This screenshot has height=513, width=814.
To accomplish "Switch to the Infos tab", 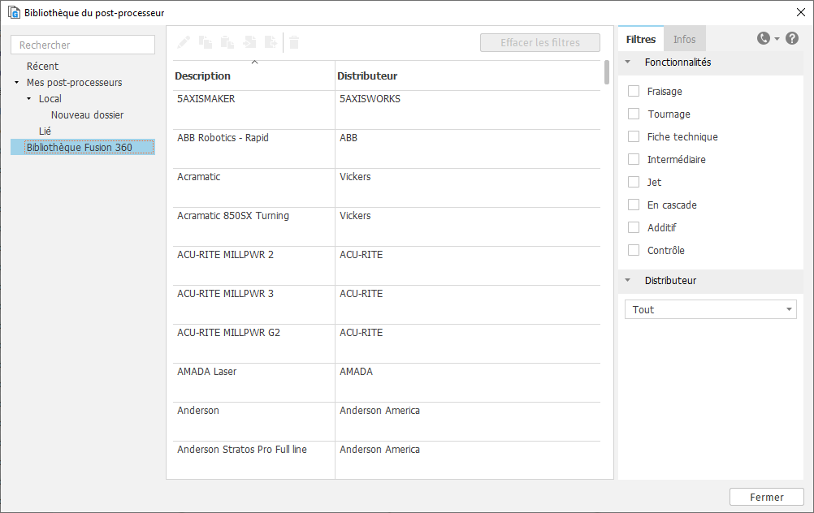I will coord(684,40).
